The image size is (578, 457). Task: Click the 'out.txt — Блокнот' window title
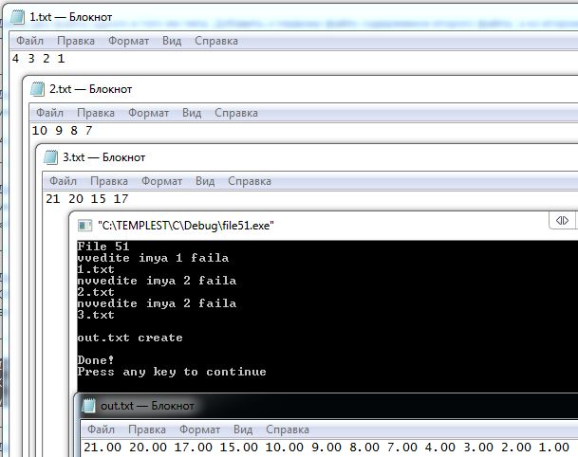point(147,406)
